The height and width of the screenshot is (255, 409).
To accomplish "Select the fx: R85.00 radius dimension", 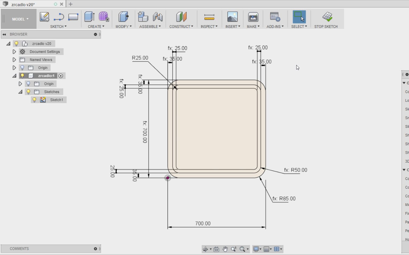I will coord(284,199).
